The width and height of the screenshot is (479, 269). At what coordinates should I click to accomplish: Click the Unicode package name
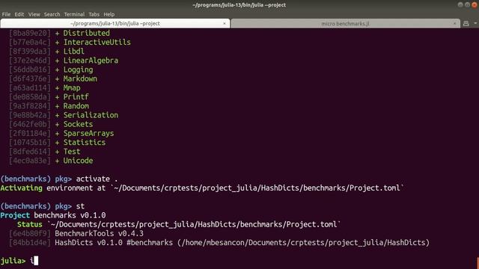(78, 161)
